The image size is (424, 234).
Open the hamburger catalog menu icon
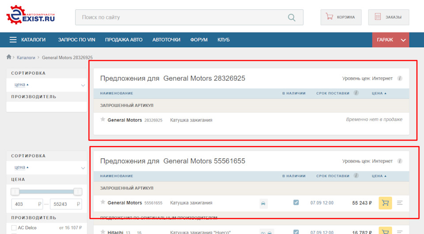(13, 40)
